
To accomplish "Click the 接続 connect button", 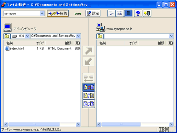I will pos(58,13).
